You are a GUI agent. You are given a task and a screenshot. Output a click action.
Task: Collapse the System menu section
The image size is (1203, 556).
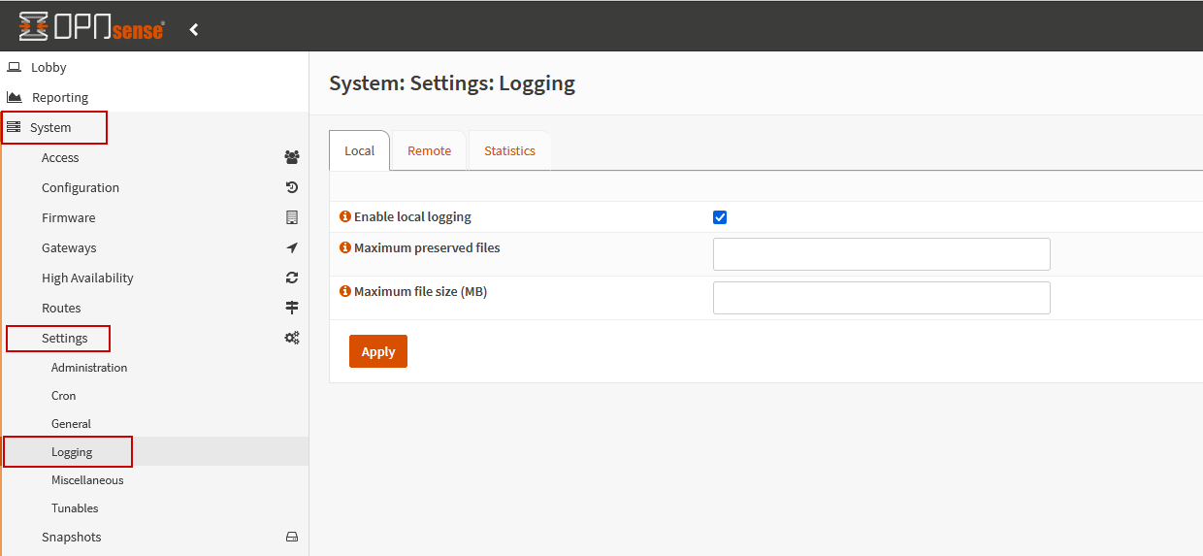tap(50, 127)
